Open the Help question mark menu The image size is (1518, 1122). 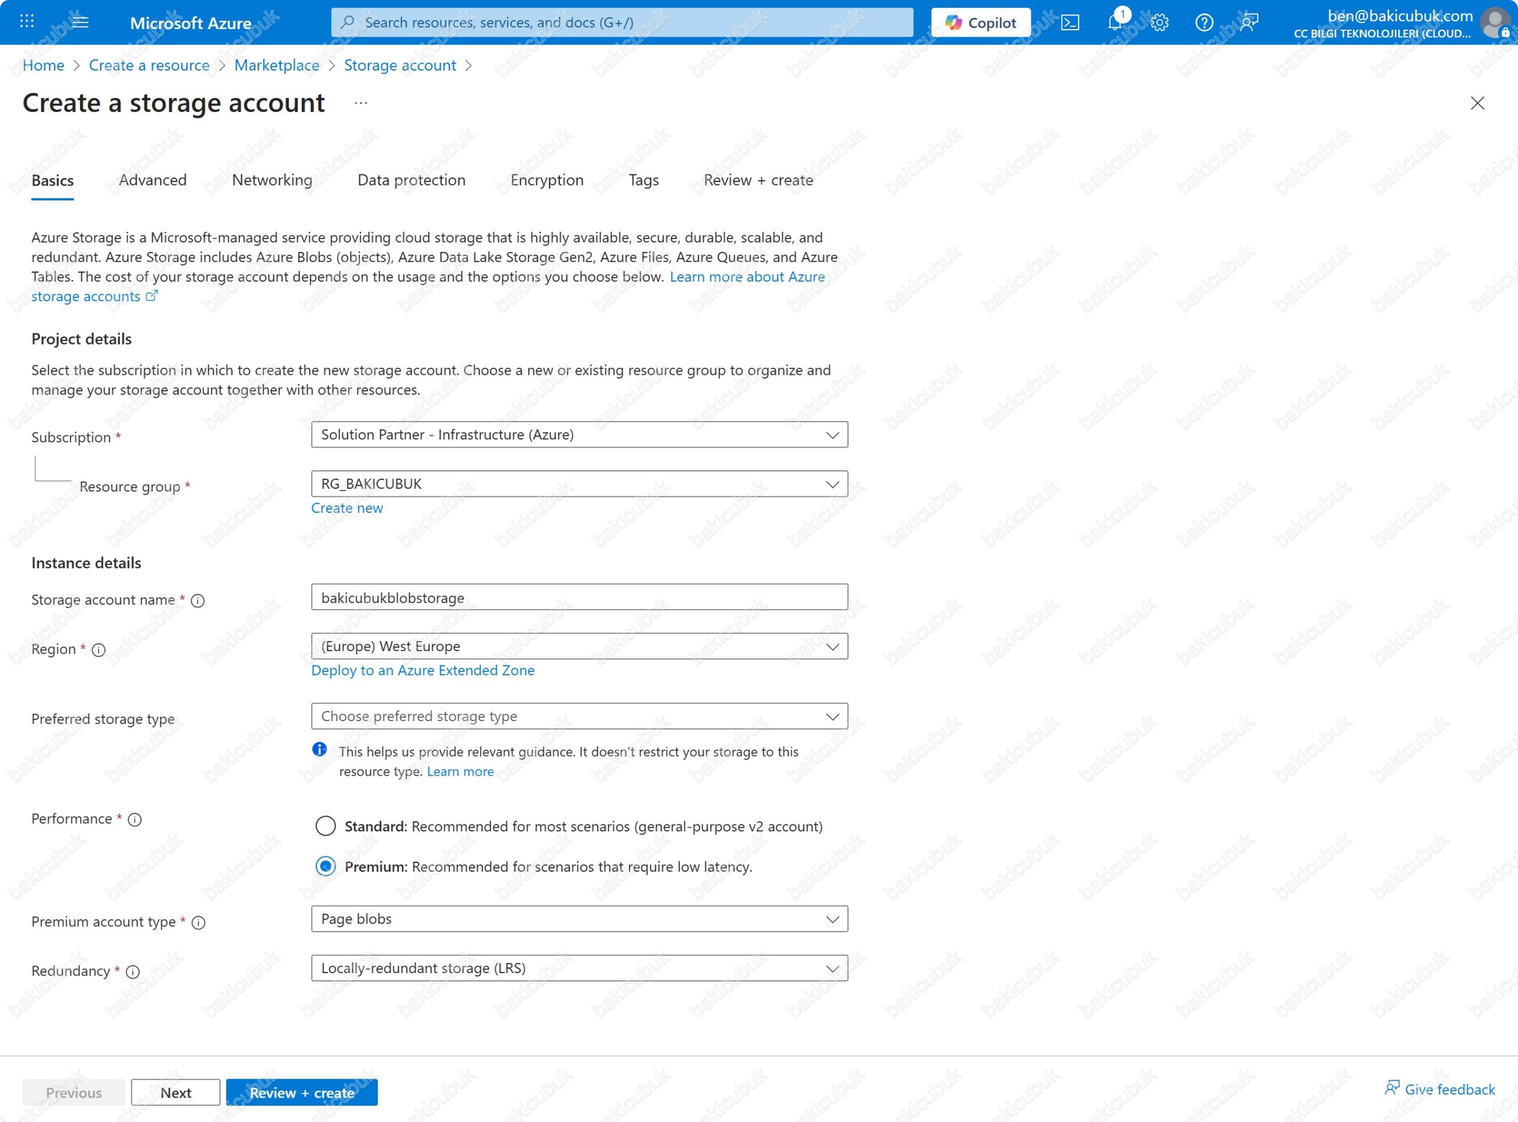click(1204, 23)
